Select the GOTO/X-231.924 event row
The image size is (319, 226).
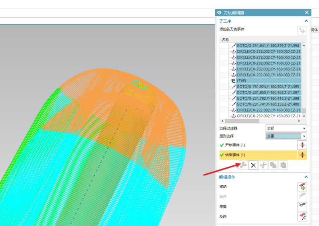click(x=268, y=86)
